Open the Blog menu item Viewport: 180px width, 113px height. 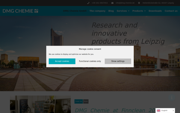click(x=111, y=11)
